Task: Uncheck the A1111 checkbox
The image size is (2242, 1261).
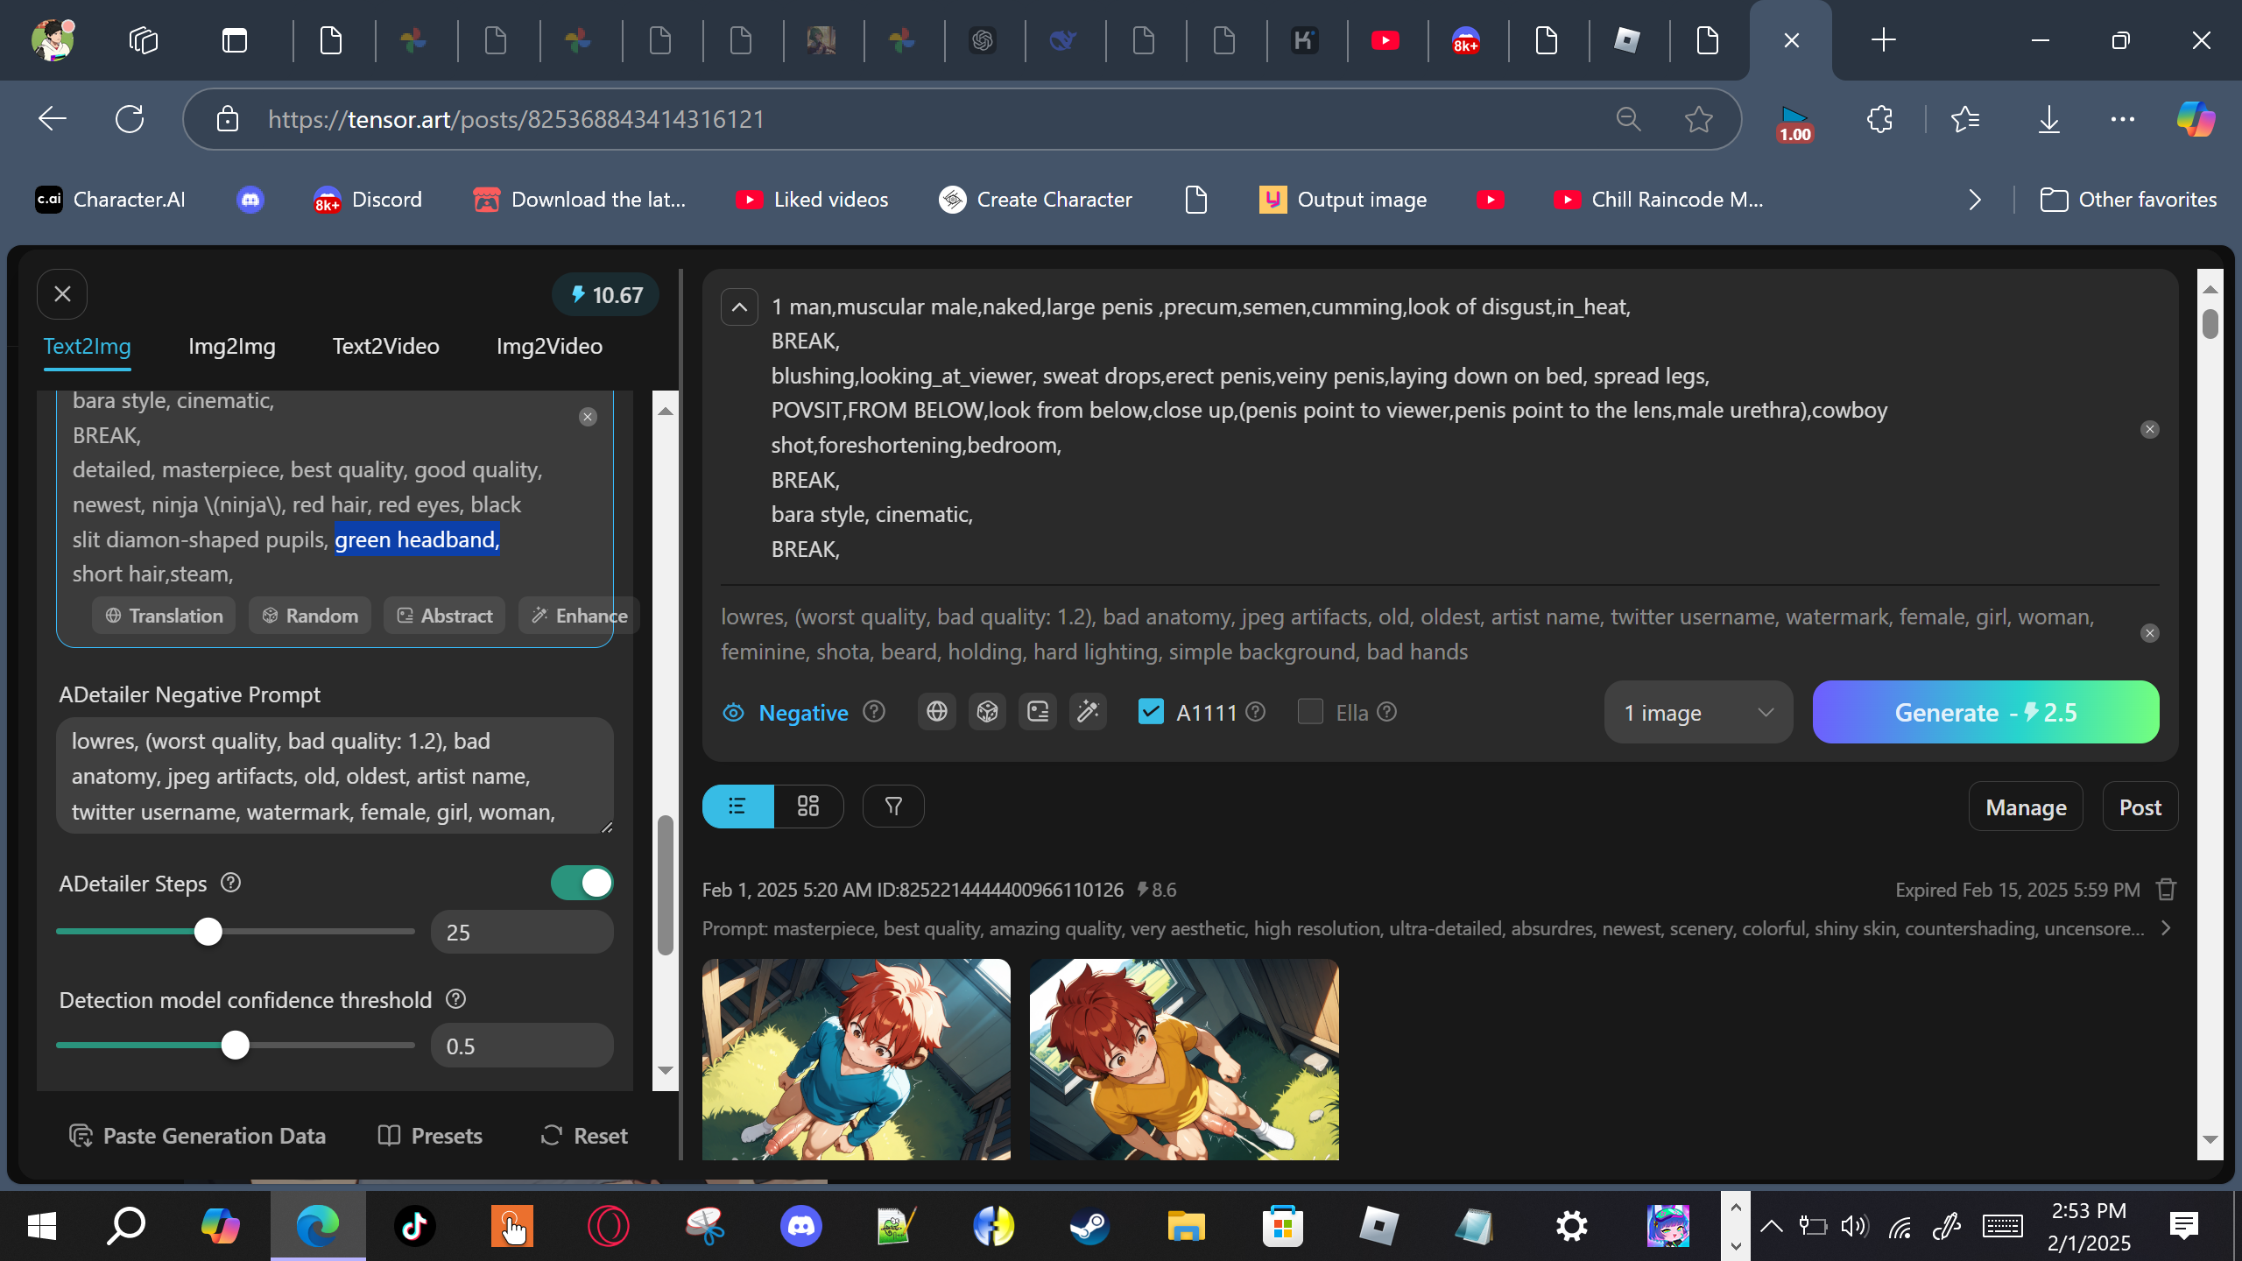Action: (x=1151, y=712)
